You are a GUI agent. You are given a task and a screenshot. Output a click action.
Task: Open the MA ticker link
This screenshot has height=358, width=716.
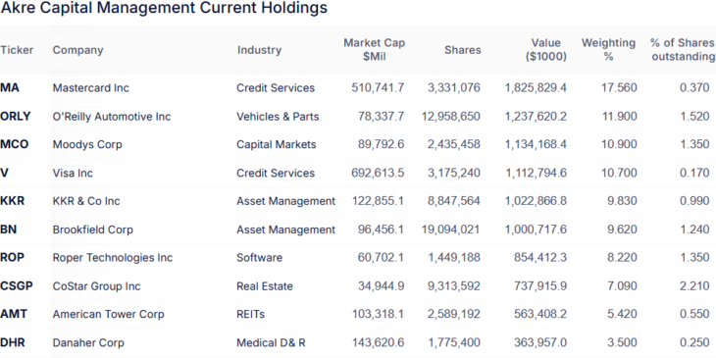(10, 87)
